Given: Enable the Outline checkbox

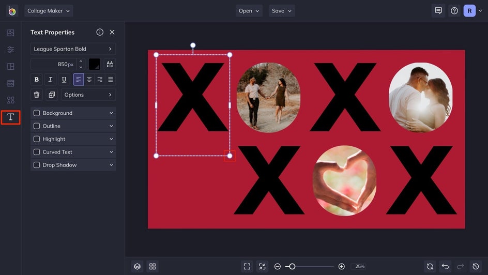Looking at the screenshot, I should (x=36, y=126).
